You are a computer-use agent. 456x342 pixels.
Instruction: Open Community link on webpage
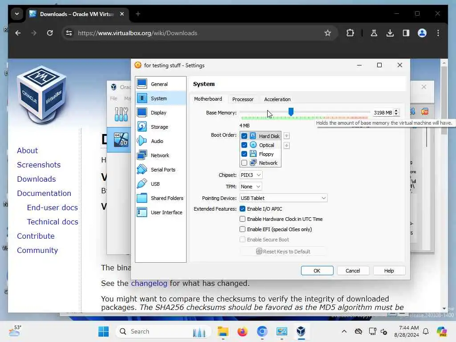37,250
